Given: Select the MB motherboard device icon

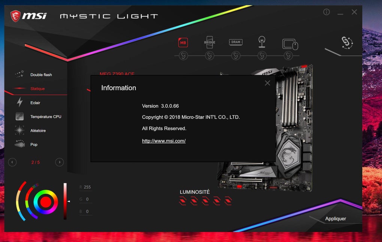Looking at the screenshot, I should pyautogui.click(x=183, y=43).
